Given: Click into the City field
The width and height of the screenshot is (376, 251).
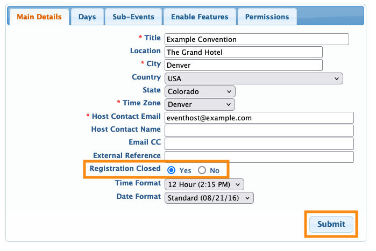Looking at the screenshot, I should 243,65.
